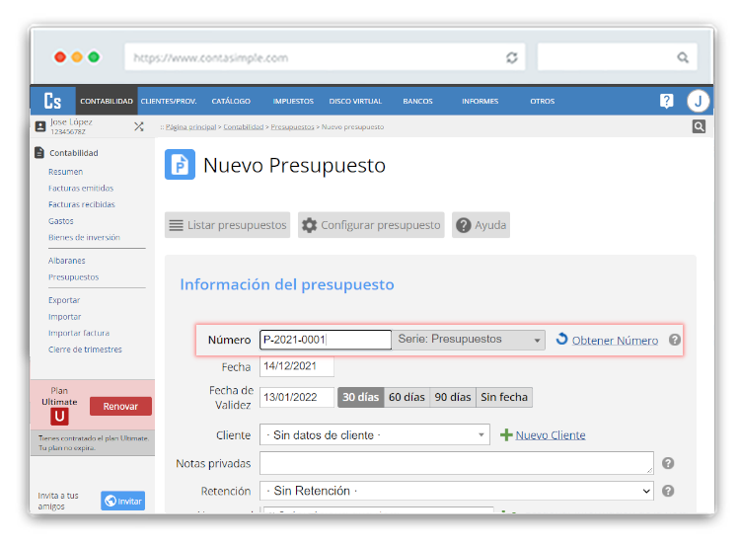Open Importar in the sidebar
This screenshot has height=545, width=740.
pyautogui.click(x=65, y=317)
